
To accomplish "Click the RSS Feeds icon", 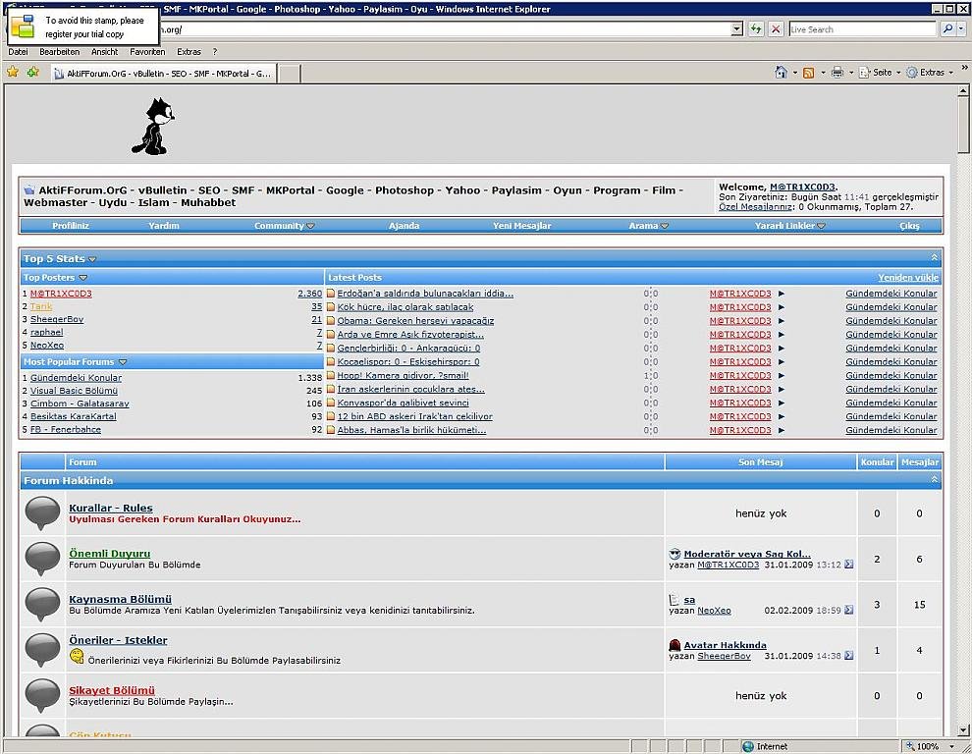I will 808,73.
